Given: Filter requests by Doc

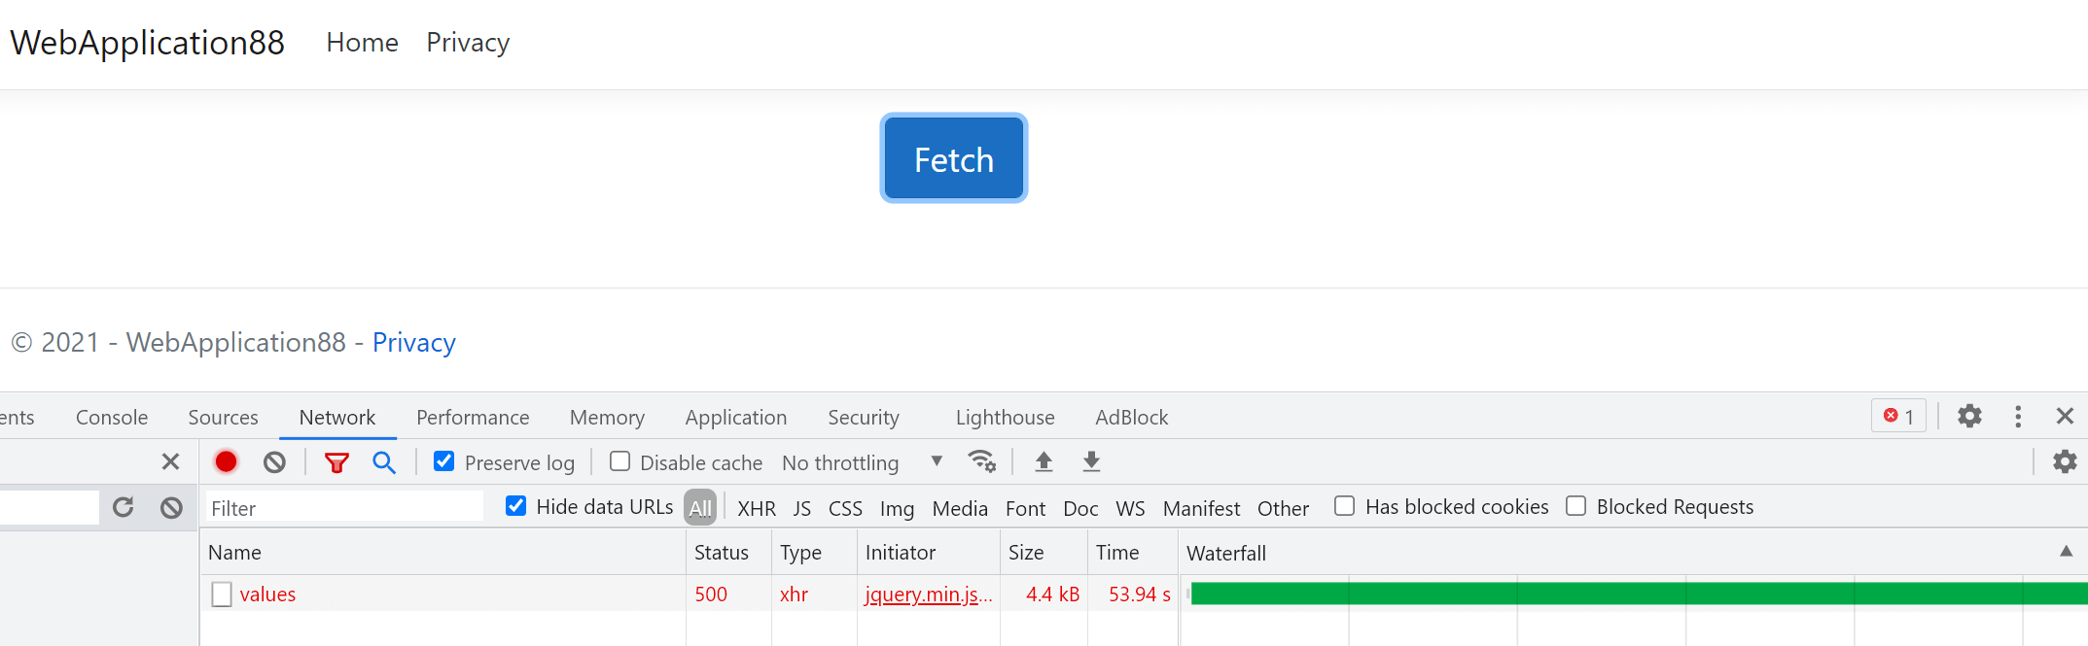Looking at the screenshot, I should 1080,508.
